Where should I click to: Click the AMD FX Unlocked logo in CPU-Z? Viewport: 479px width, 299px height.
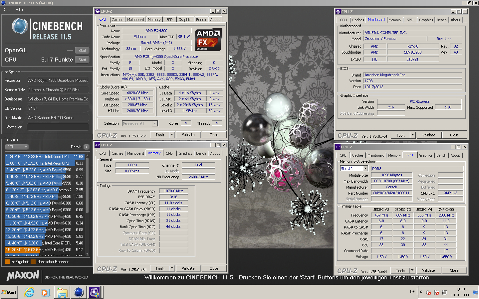[208, 40]
